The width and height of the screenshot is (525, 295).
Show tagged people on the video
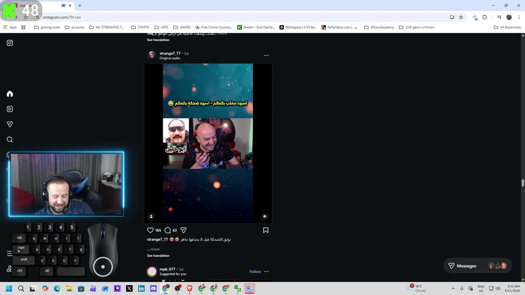pos(151,216)
